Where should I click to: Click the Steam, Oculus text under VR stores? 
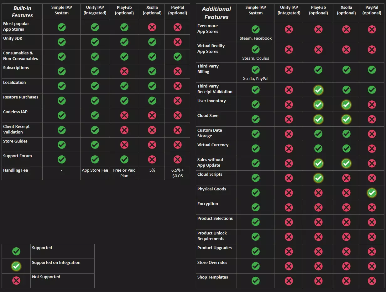(256, 58)
